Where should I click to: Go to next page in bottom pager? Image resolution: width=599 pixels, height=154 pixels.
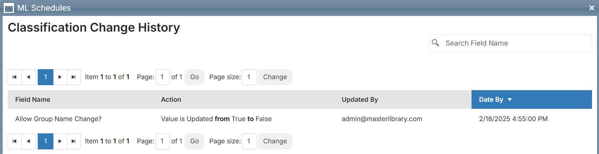(x=60, y=141)
